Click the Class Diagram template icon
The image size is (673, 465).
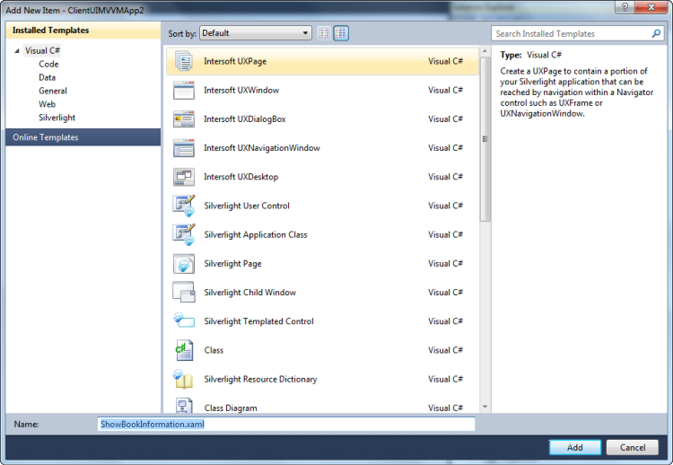tap(184, 406)
